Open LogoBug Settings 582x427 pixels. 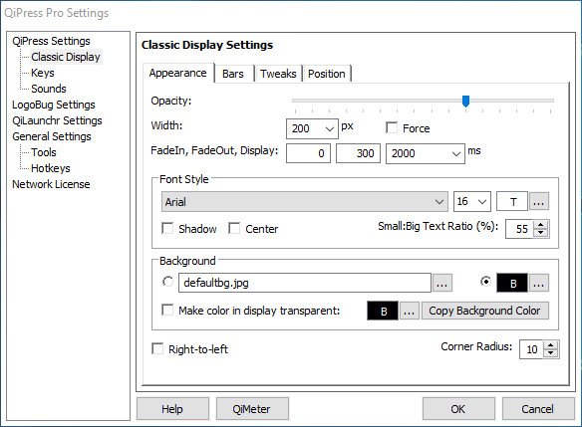point(54,105)
